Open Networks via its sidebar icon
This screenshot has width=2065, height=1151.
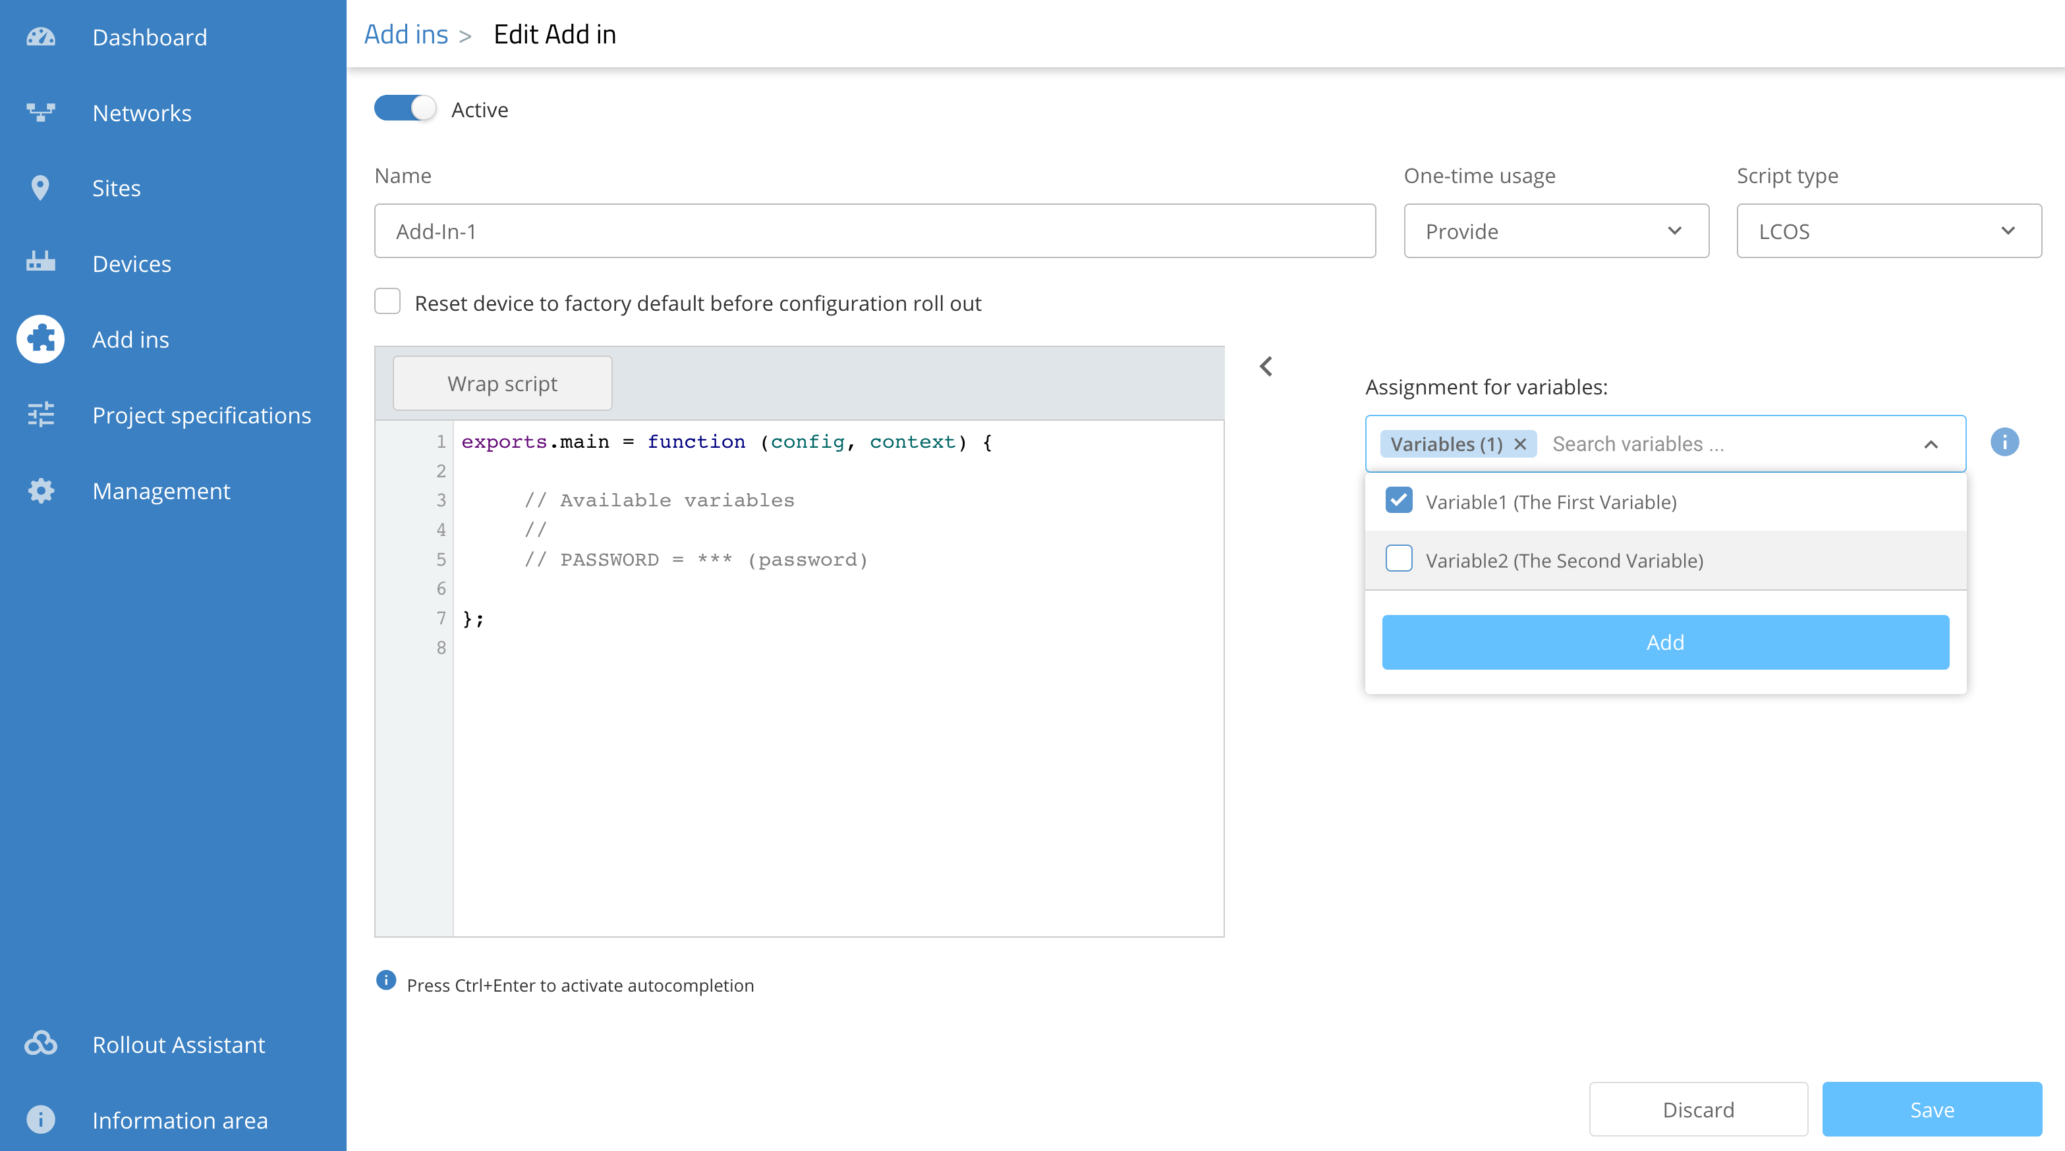(40, 112)
